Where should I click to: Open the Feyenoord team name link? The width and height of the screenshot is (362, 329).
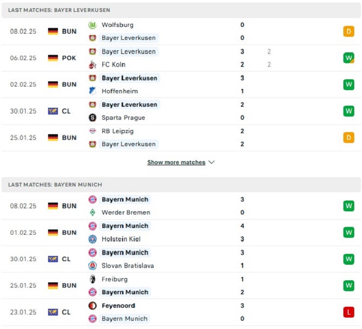coord(118,306)
